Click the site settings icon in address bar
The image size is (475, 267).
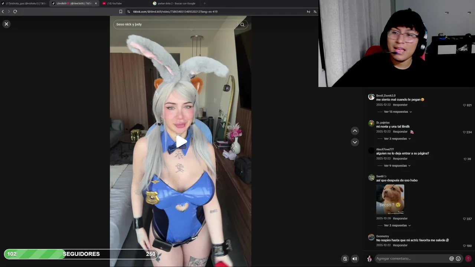tap(129, 11)
